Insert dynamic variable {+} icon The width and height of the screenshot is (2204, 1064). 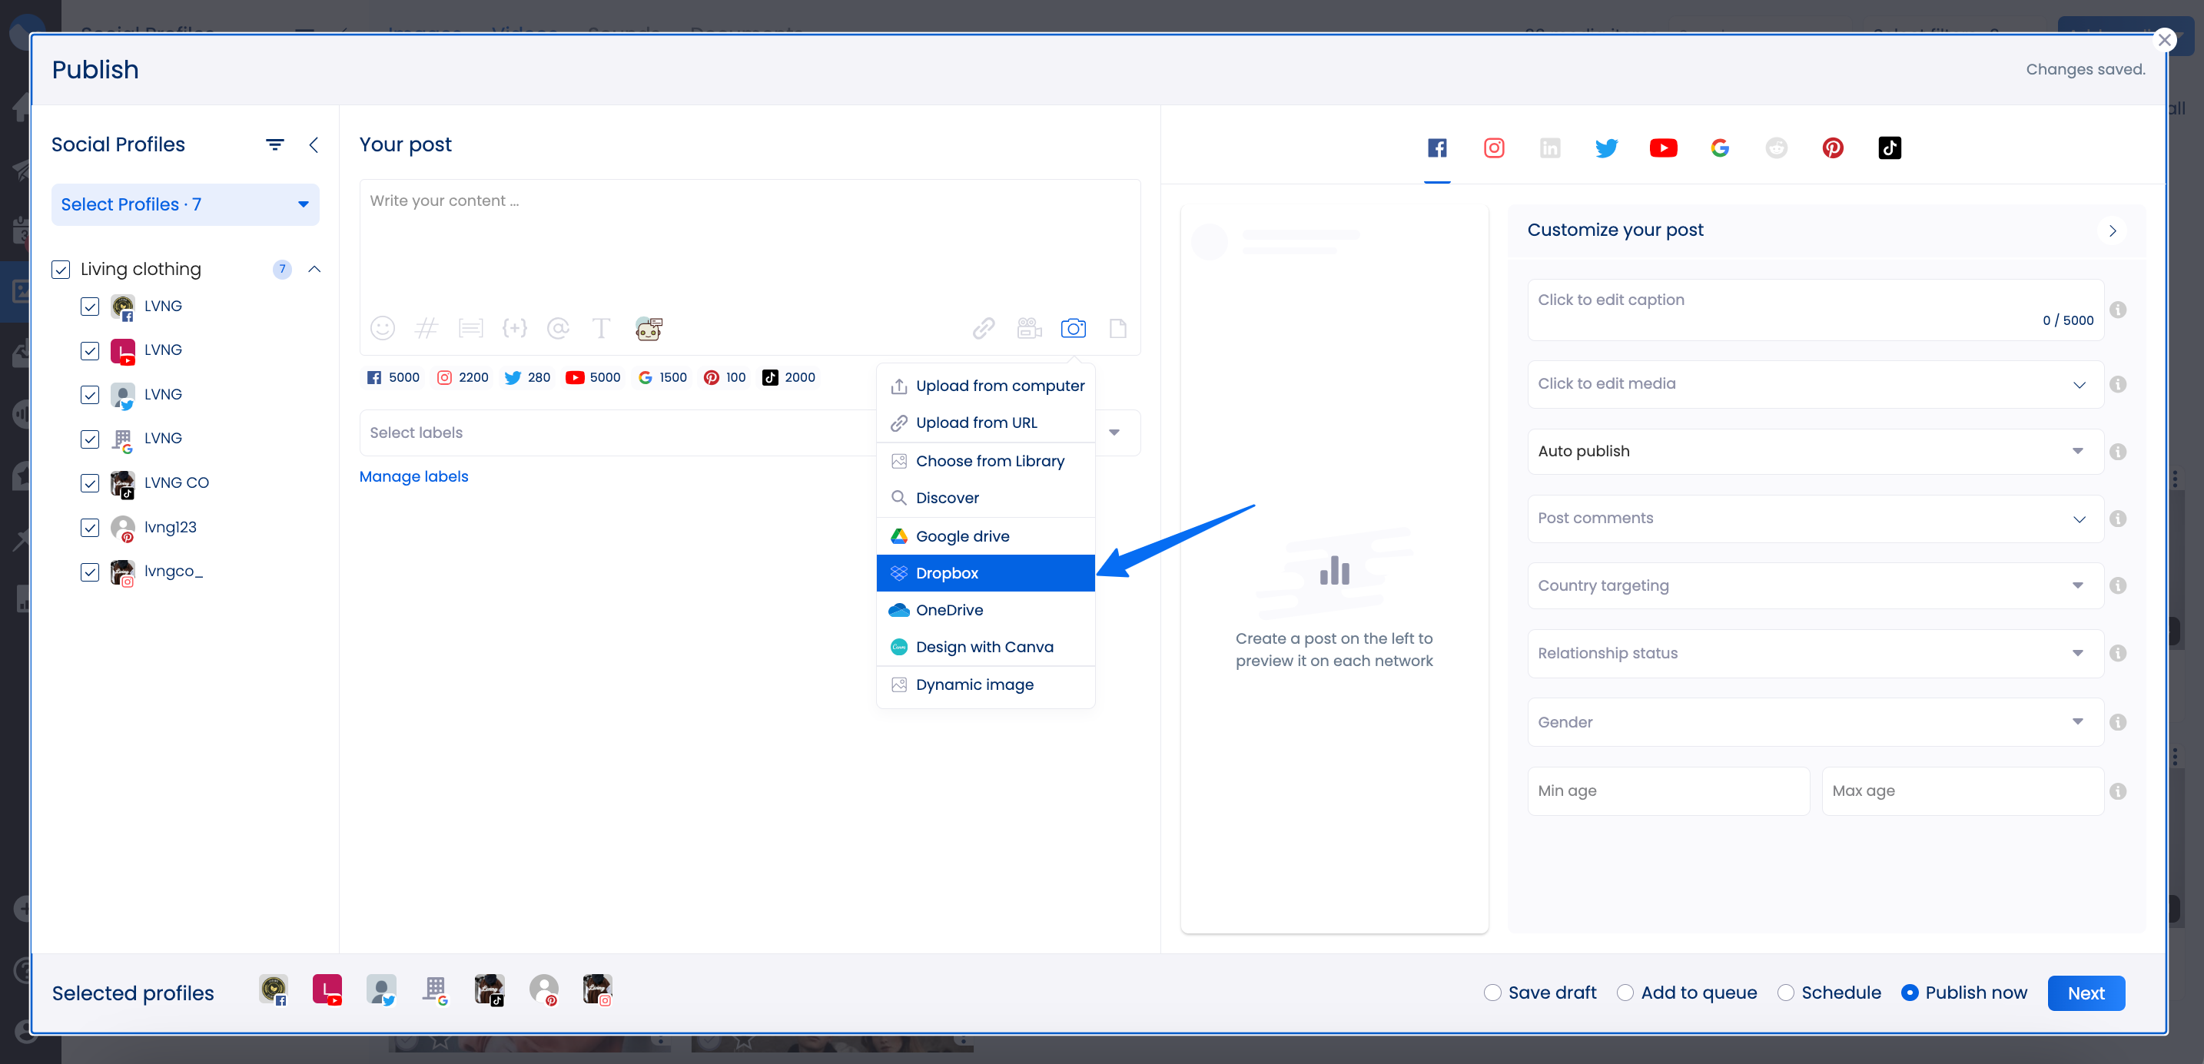click(514, 329)
